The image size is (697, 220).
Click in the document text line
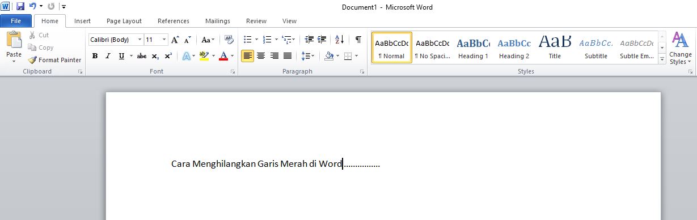tap(276, 164)
